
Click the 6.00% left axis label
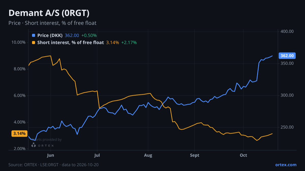pyautogui.click(x=20, y=96)
